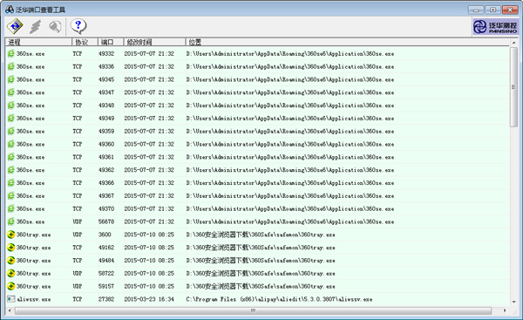Click the magnifier search toolbar icon
This screenshot has height=320, width=523.
pos(55,26)
